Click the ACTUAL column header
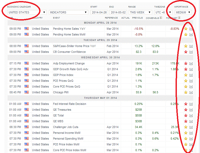 125,18
